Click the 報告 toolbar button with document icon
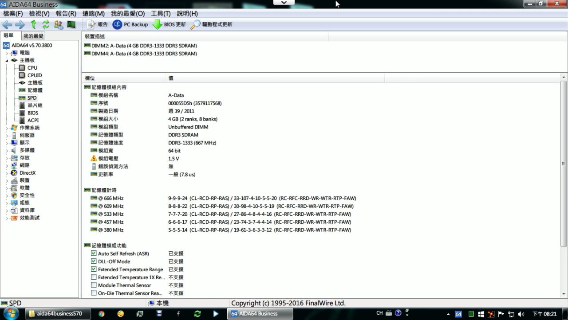The image size is (568, 320). click(97, 25)
